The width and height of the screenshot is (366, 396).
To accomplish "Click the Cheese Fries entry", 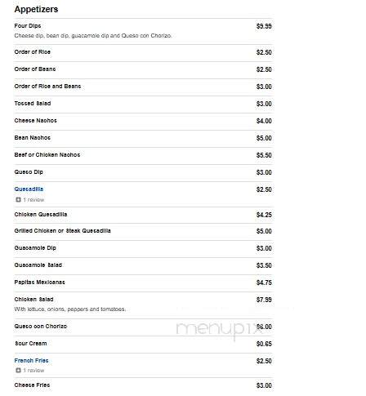I will click(x=32, y=385).
